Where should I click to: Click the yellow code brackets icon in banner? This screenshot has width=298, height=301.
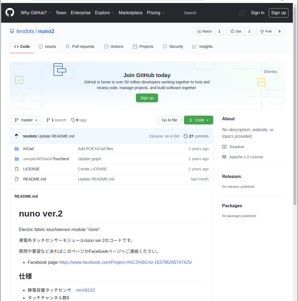click(x=261, y=82)
